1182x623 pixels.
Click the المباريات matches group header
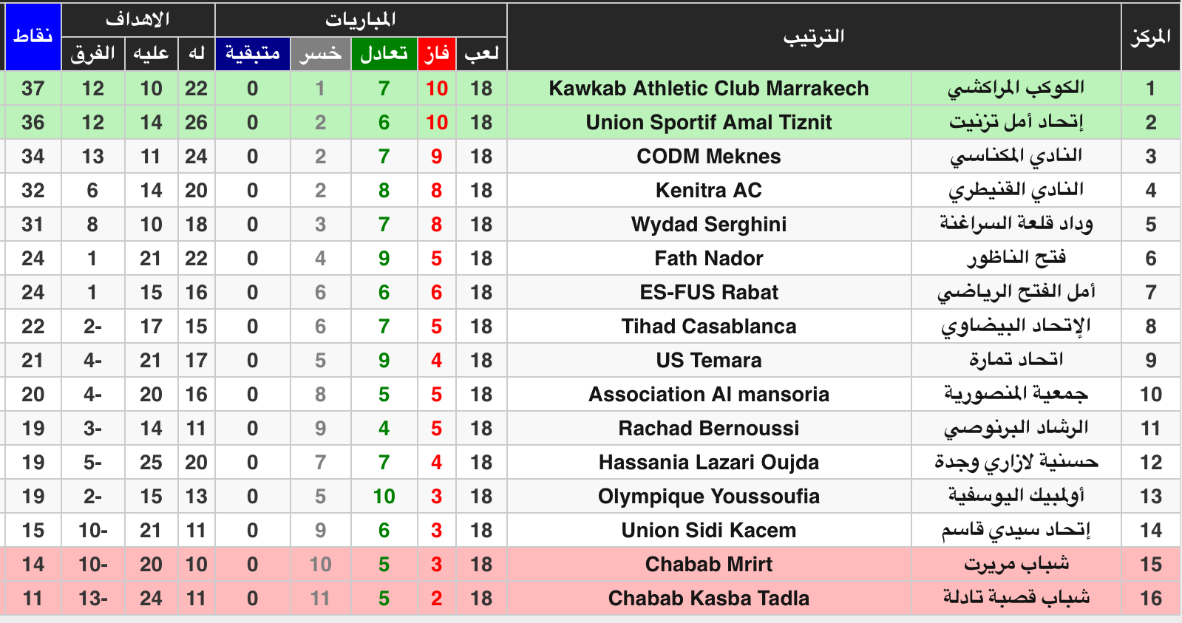[x=361, y=19]
